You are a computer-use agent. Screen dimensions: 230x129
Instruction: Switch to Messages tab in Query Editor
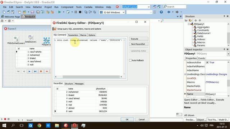coord(79,83)
